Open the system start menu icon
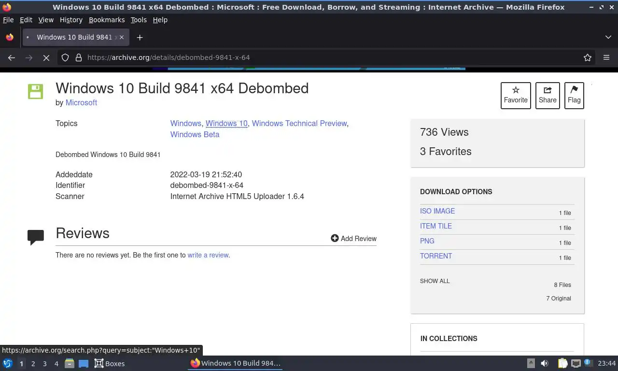Viewport: 618px width, 371px height. [x=7, y=363]
